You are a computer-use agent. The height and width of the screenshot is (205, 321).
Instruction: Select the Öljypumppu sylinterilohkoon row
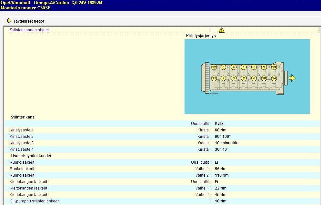(35, 201)
